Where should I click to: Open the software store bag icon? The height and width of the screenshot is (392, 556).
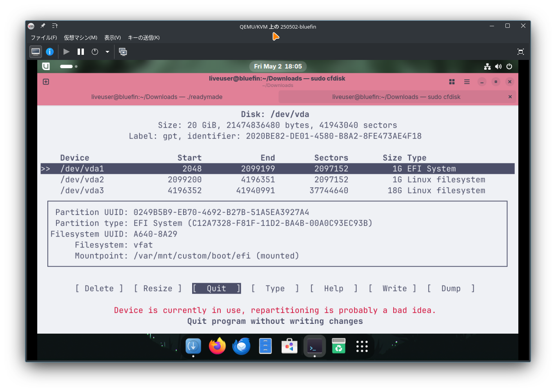[x=290, y=346]
